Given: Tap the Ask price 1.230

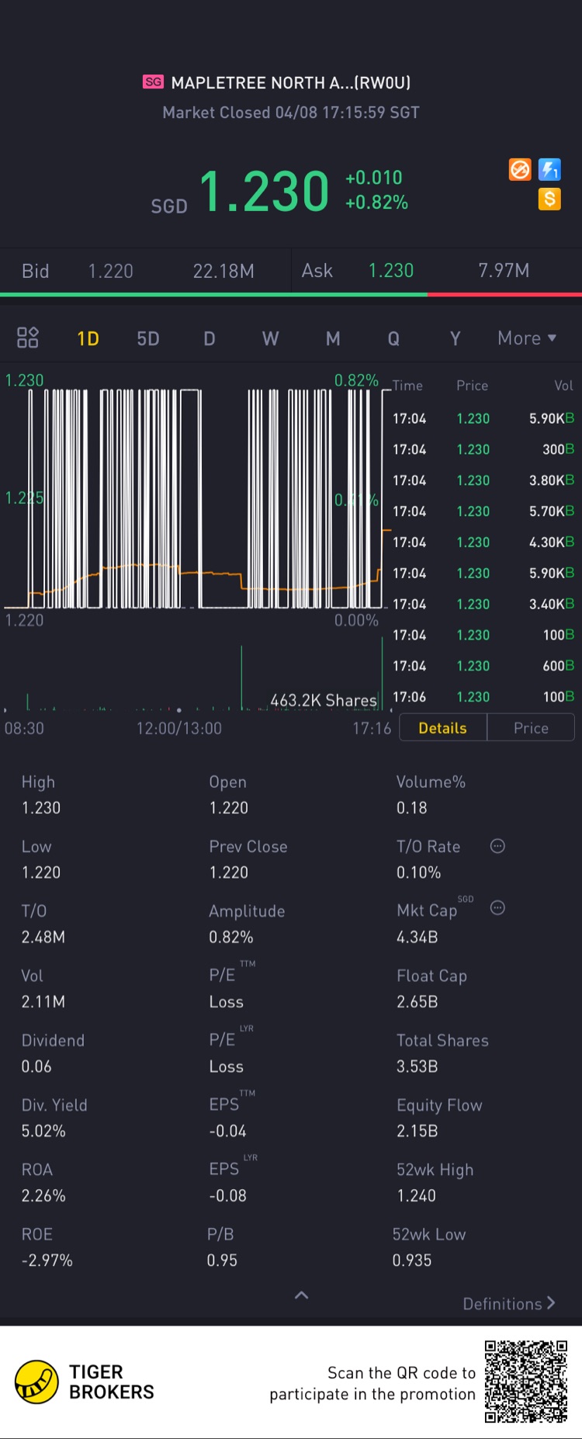Looking at the screenshot, I should [x=391, y=271].
